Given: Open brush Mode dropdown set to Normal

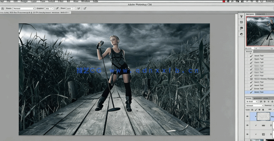Looking at the screenshot, I should 24,9.
